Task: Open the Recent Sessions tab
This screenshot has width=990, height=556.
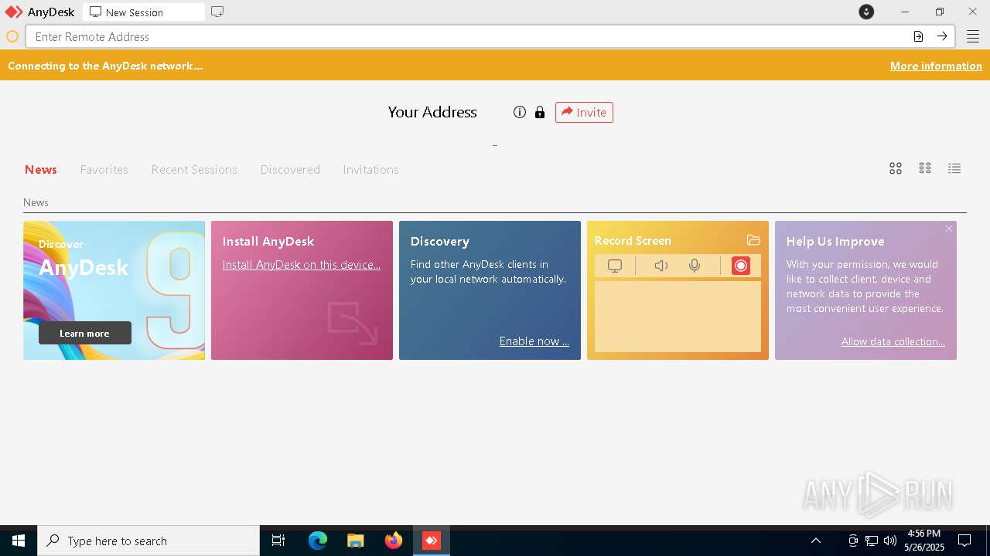Action: tap(194, 169)
